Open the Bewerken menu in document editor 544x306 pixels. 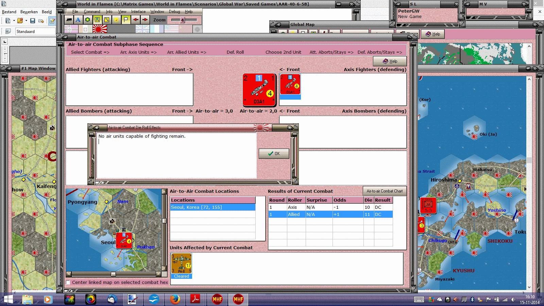tap(29, 12)
